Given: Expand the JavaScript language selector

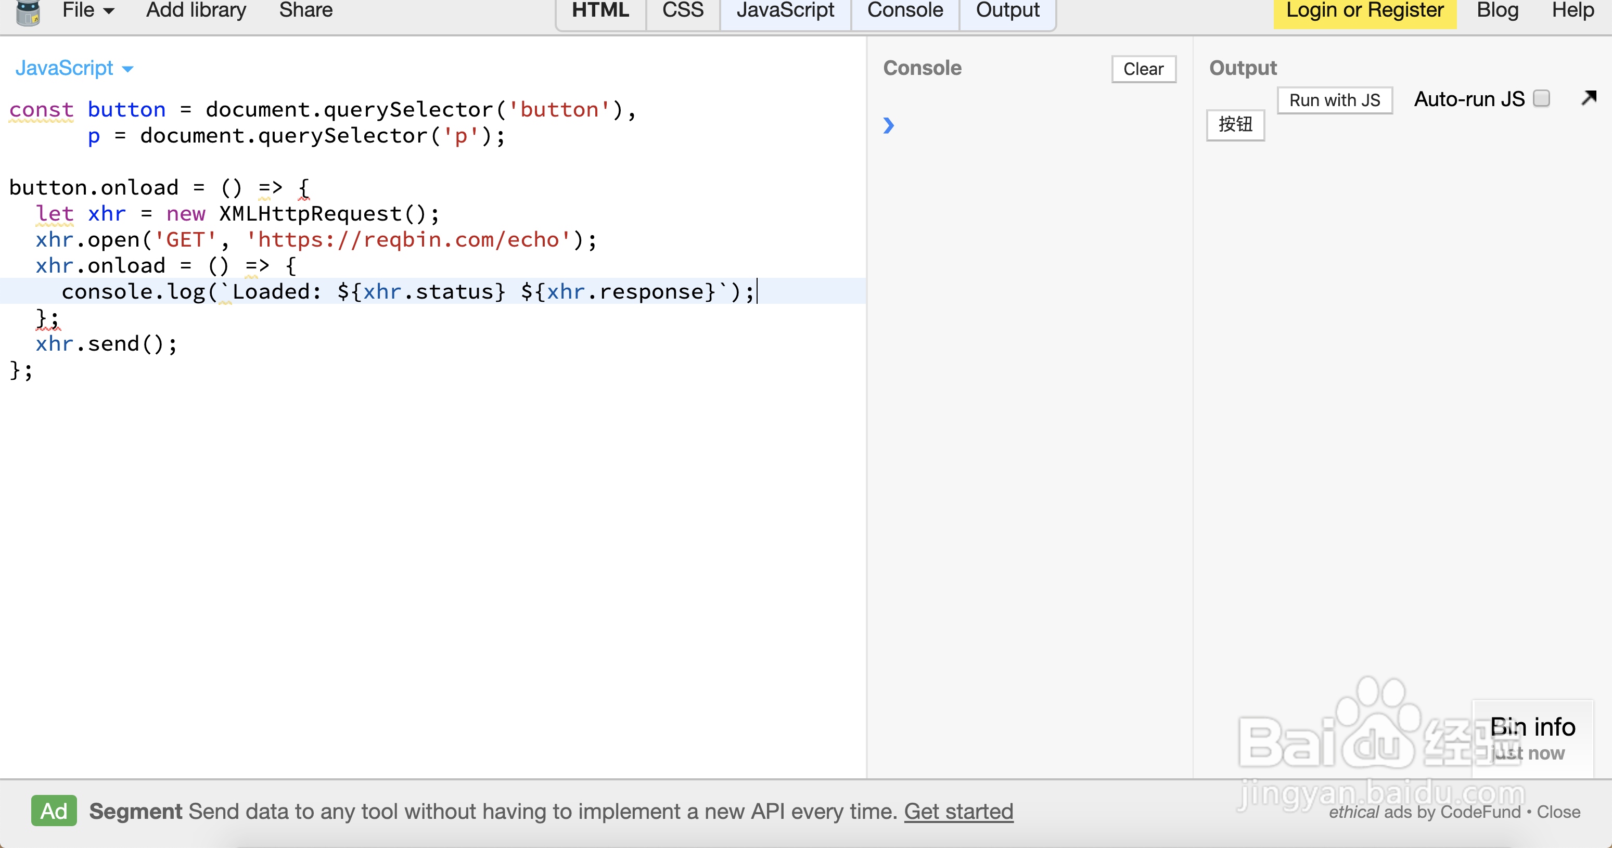Looking at the screenshot, I should 74,68.
